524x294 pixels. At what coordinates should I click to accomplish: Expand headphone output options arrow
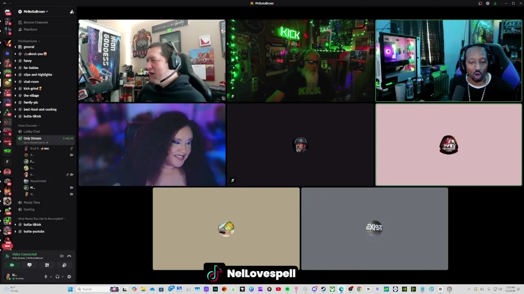(x=62, y=276)
